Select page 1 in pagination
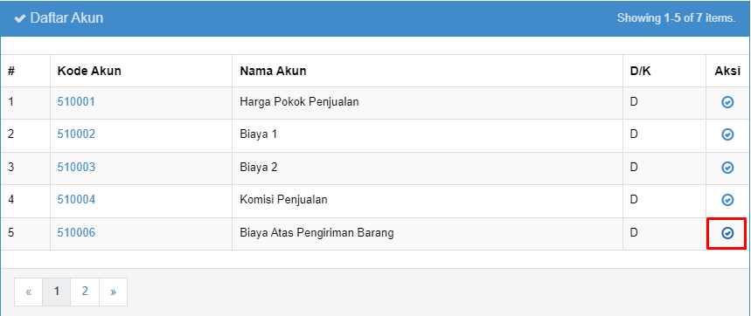This screenshot has height=316, width=751. [57, 292]
